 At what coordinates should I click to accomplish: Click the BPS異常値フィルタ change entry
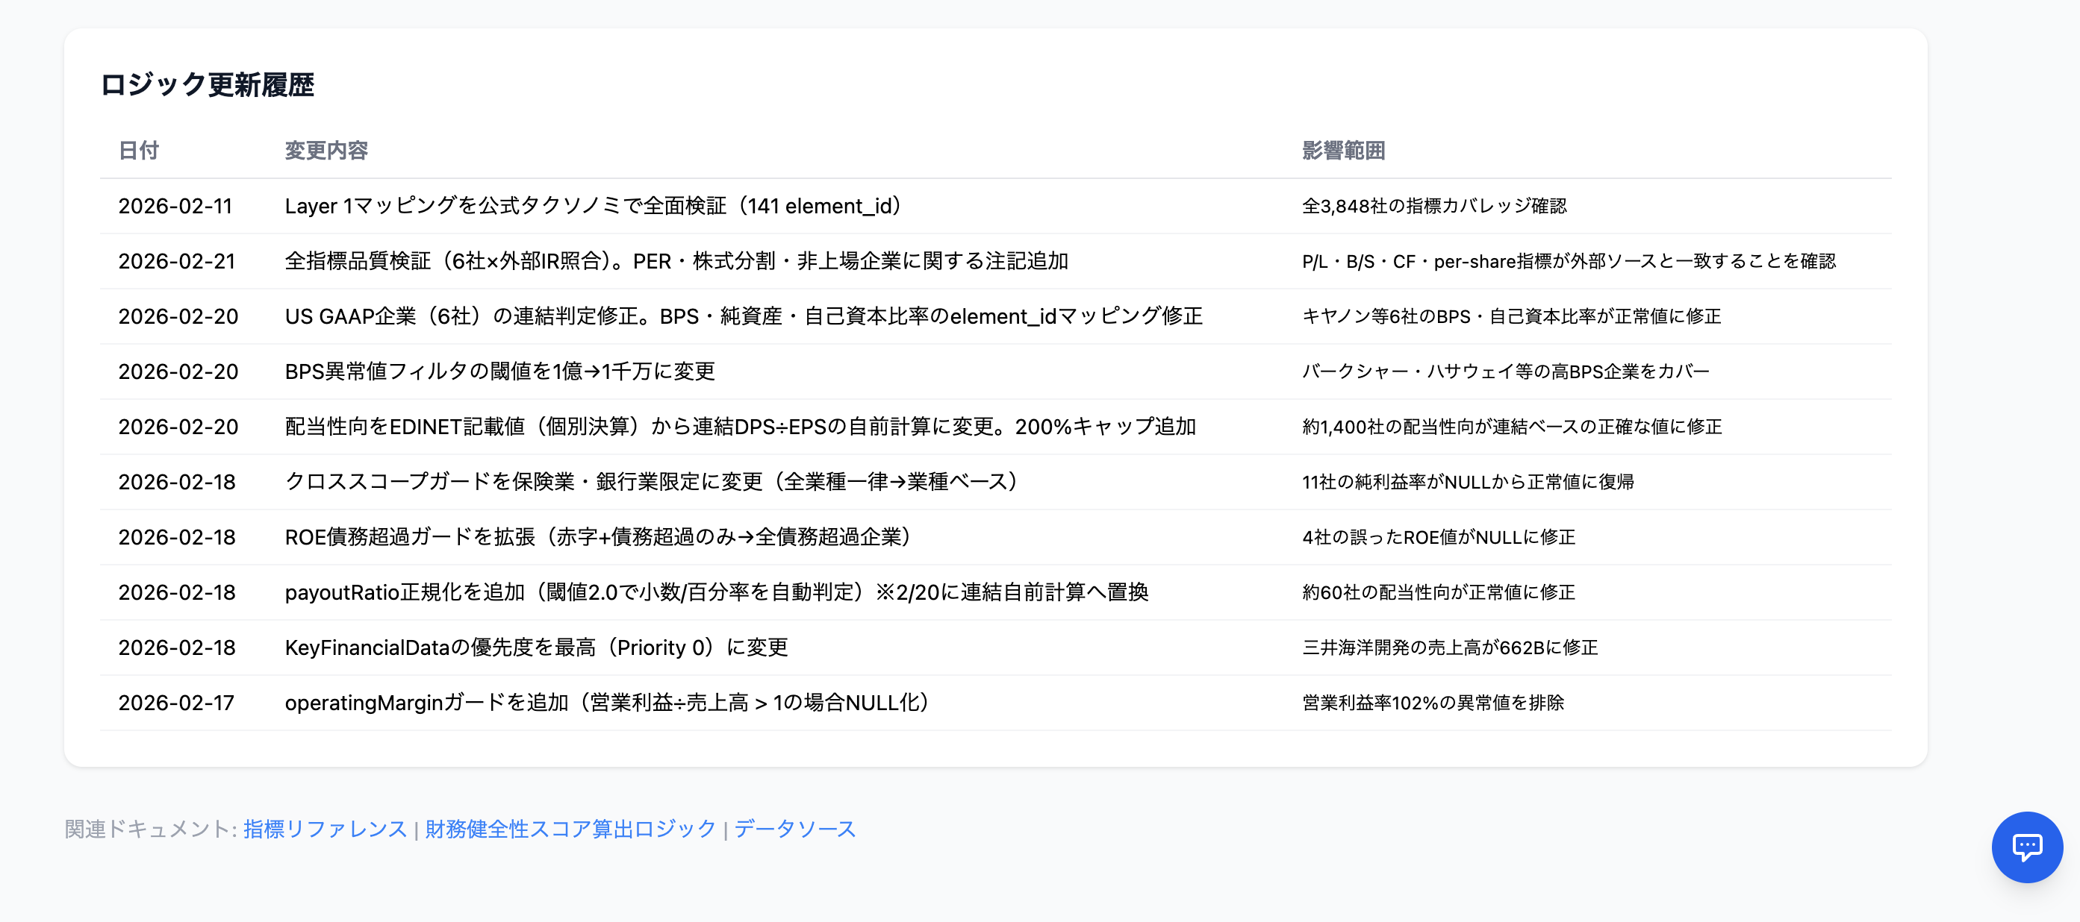499,372
